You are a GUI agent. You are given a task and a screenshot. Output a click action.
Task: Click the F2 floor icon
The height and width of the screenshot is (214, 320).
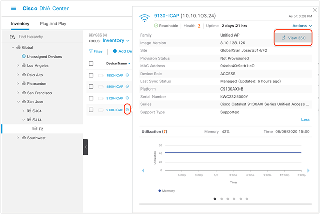pos(35,129)
